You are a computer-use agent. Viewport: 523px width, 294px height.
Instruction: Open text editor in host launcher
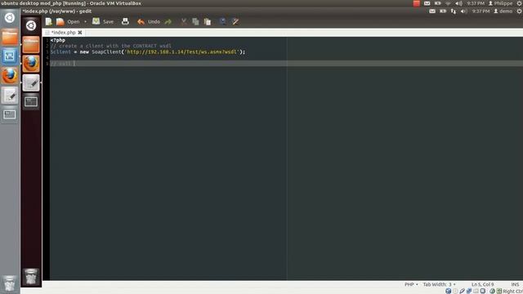9,96
